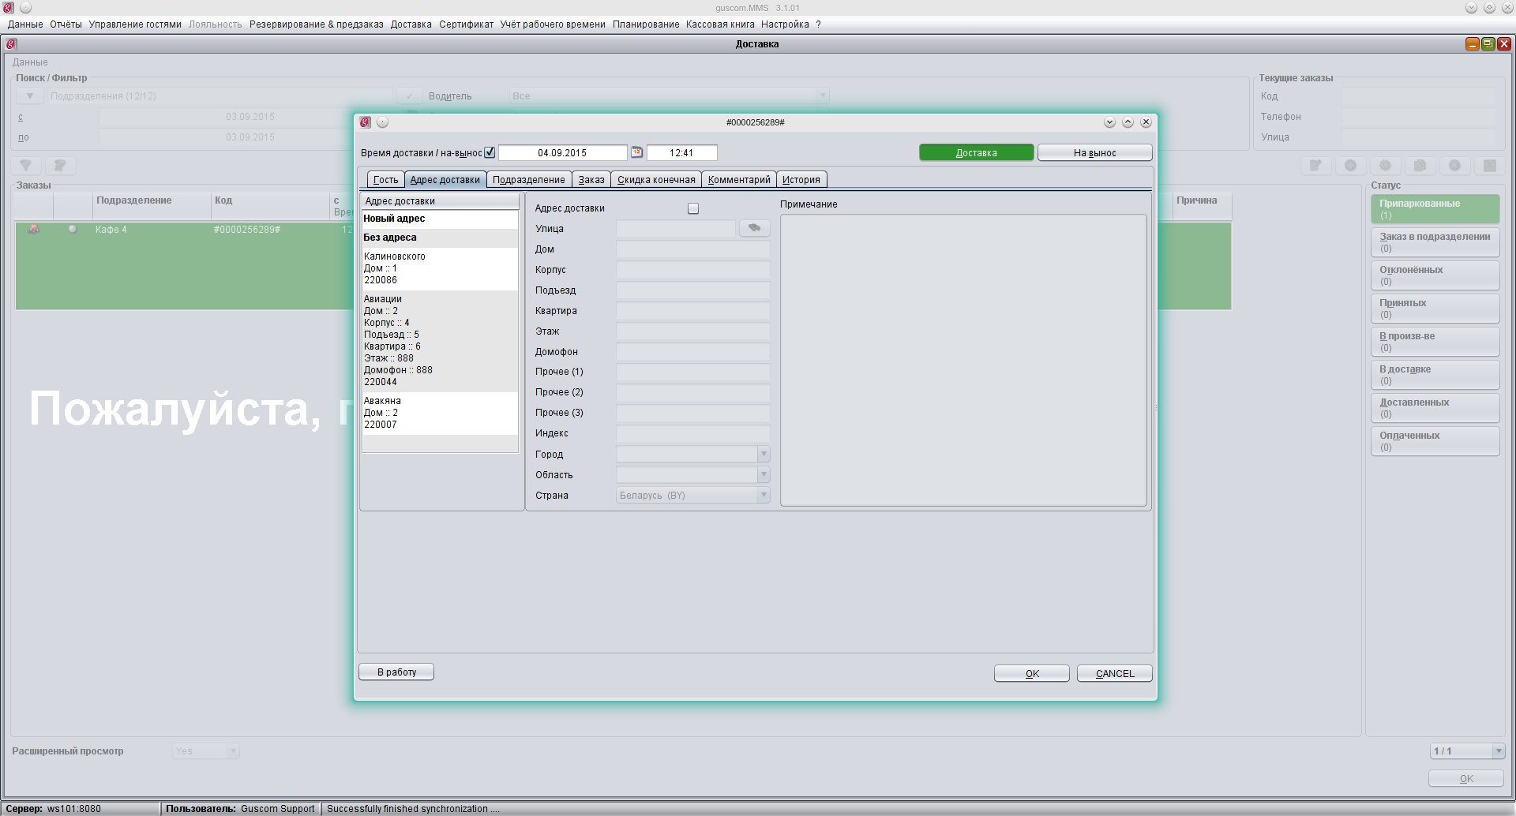
Task: Open the calendar picker next to delivery date
Action: tap(636, 152)
